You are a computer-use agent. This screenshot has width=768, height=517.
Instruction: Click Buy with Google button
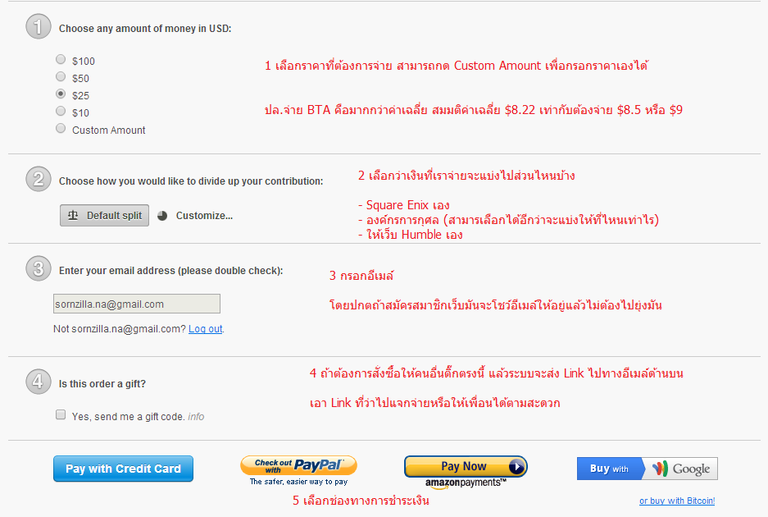[x=647, y=469]
